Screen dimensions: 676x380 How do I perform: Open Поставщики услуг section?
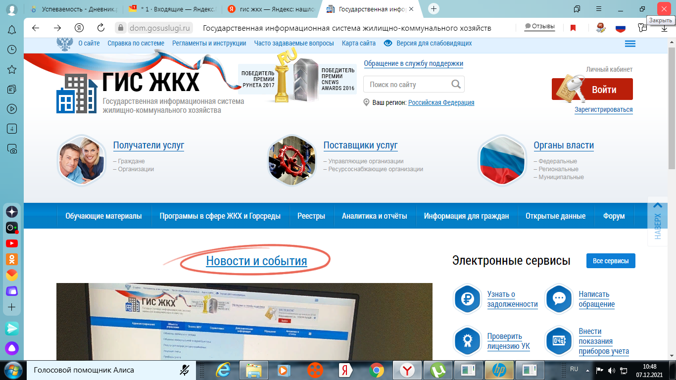360,145
